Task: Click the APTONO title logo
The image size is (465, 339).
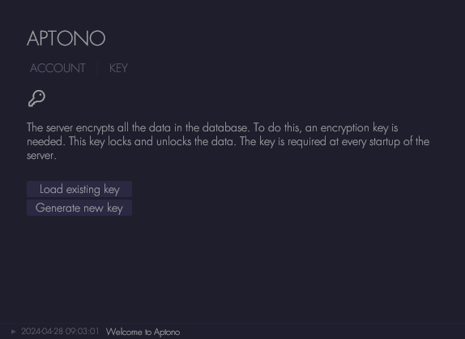Action: (66, 38)
